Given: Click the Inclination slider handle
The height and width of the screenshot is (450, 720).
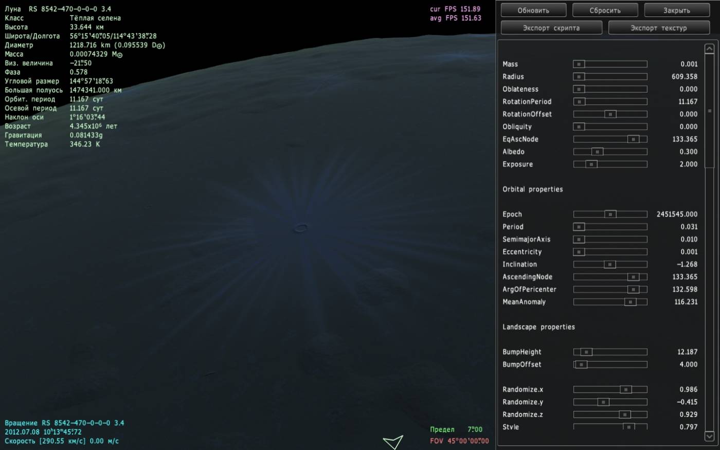Looking at the screenshot, I should pyautogui.click(x=609, y=264).
